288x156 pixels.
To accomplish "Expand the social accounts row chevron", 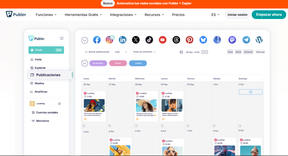I will click(x=85, y=40).
